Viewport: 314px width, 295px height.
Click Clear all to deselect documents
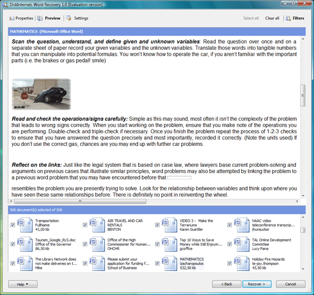coord(272,18)
